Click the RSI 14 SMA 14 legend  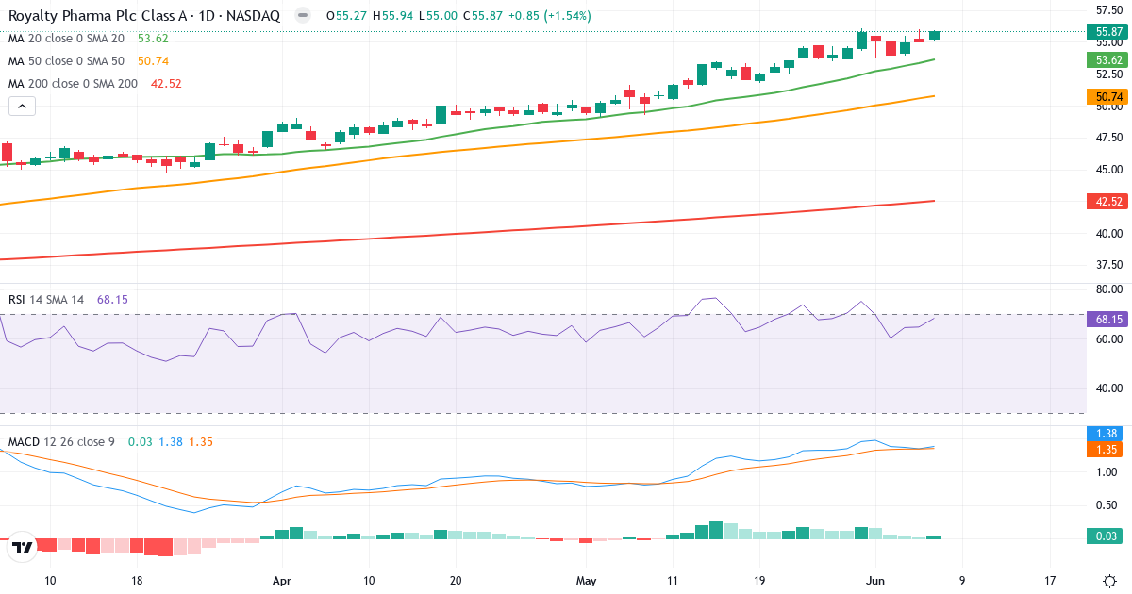pyautogui.click(x=46, y=299)
